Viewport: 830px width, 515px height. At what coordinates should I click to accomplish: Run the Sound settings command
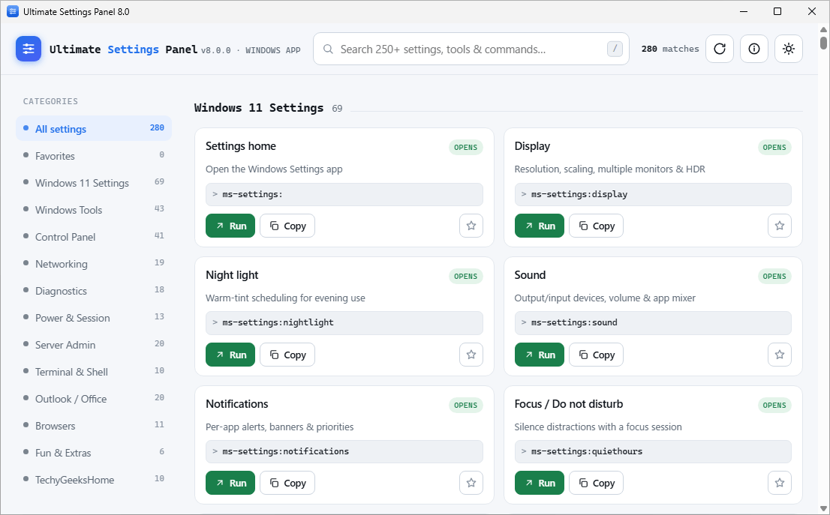point(539,355)
